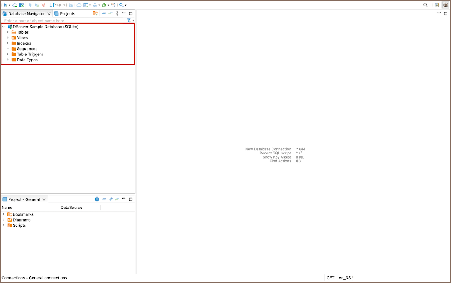
Task: Open the navigator filter dropdown arrow
Action: click(133, 21)
